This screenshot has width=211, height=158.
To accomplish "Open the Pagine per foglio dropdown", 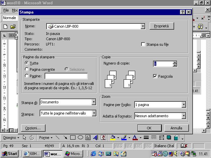I will [x=184, y=105].
